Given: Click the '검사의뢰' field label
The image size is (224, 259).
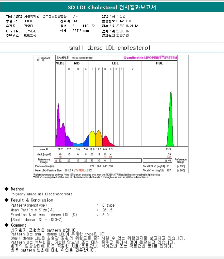Looking at the screenshot, I should tap(108, 31).
